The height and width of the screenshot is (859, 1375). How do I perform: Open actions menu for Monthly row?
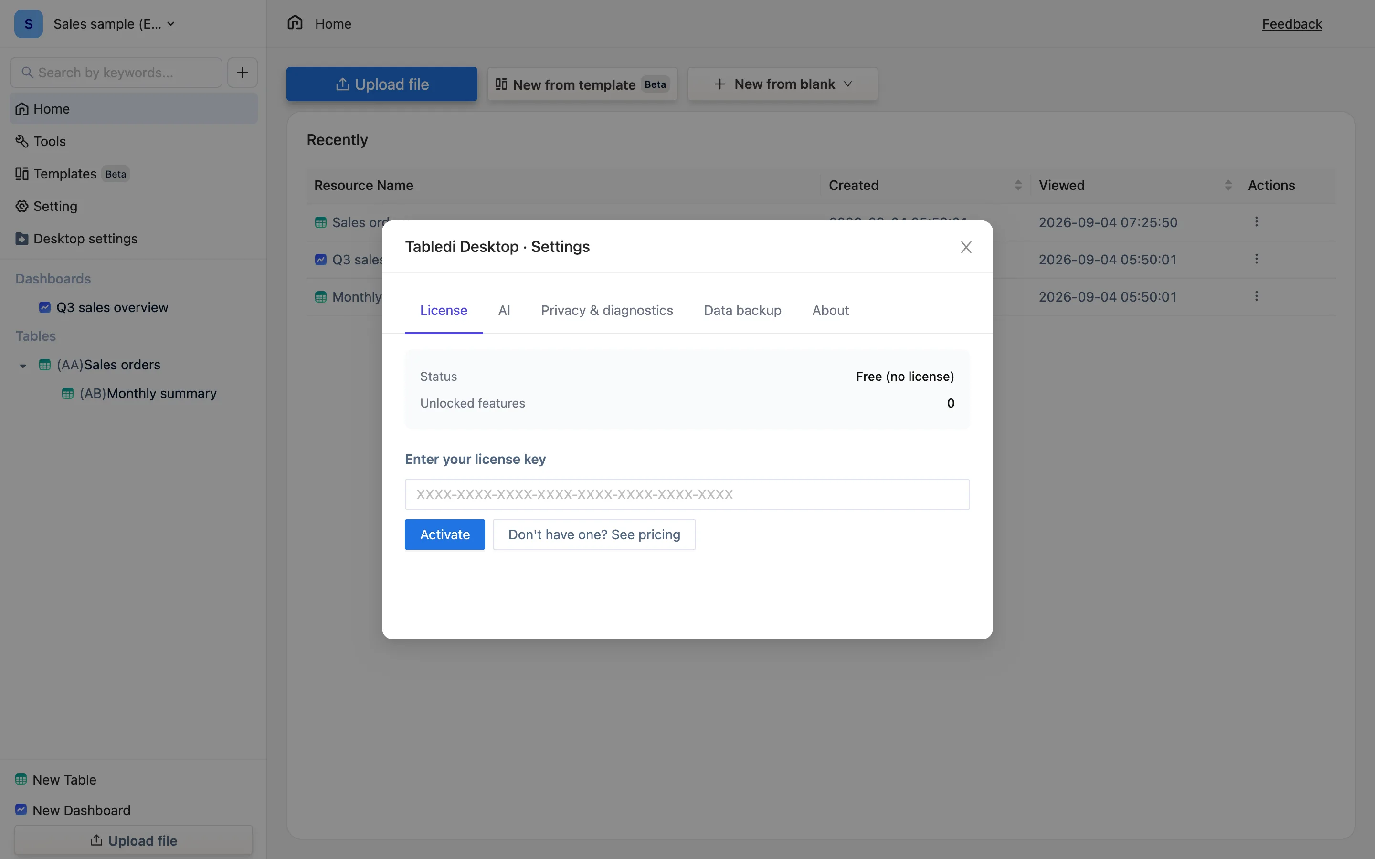[1256, 296]
